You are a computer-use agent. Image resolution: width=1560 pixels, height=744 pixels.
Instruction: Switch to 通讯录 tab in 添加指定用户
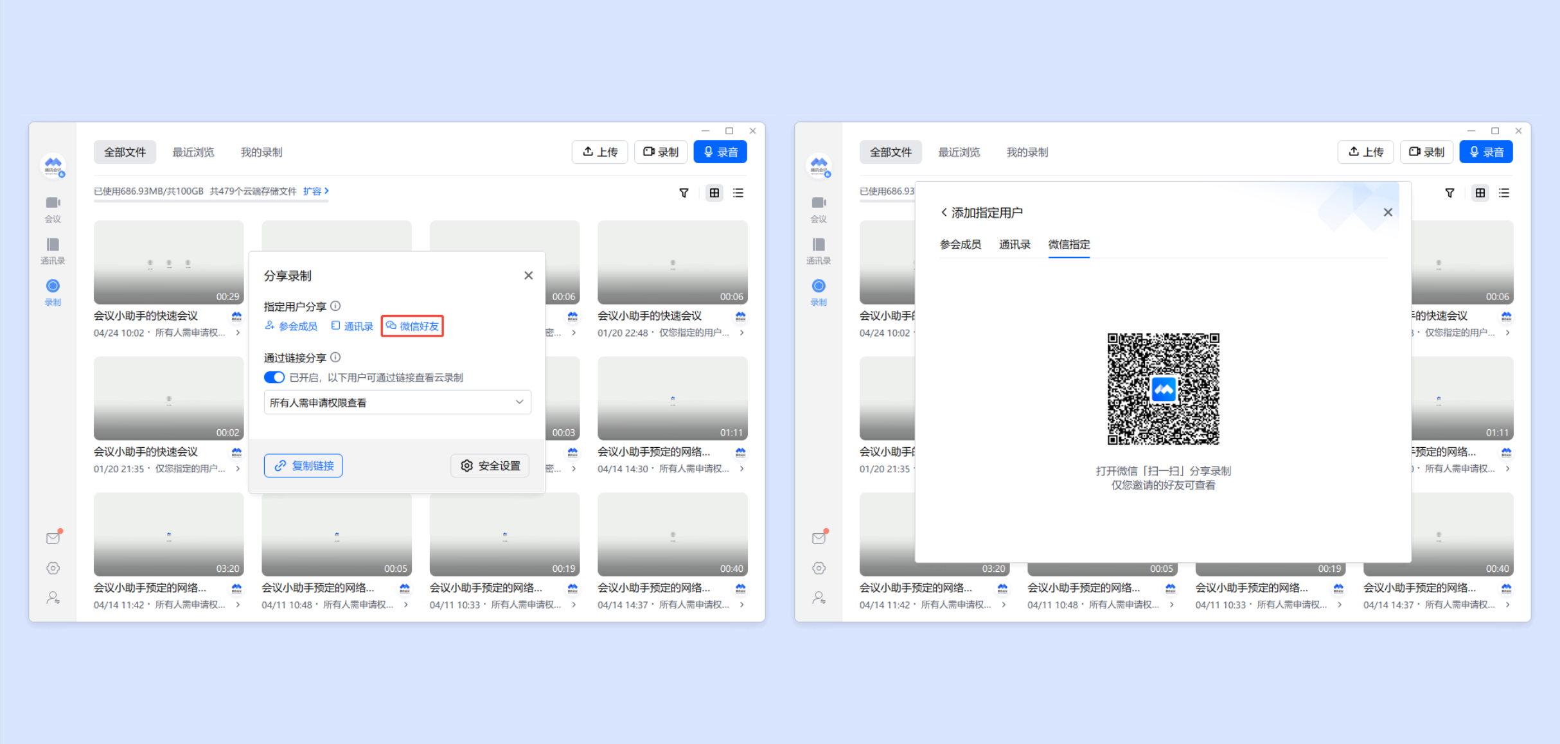point(1015,244)
